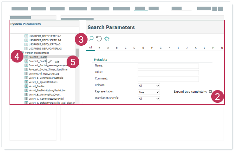Viewport: 235px width, 152px height.
Task: Click the USGRUSRI_DEFDELETEFLAG parameter icon
Action: point(26,36)
